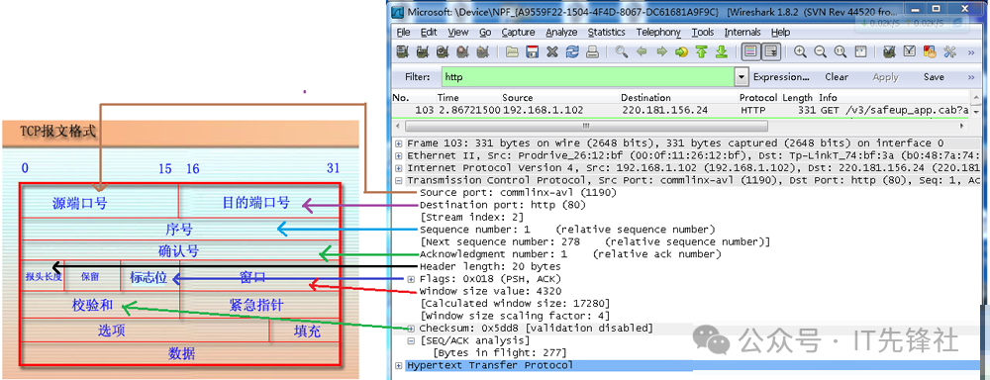Reload the capture file with refresh icon
The width and height of the screenshot is (990, 380).
tap(572, 52)
